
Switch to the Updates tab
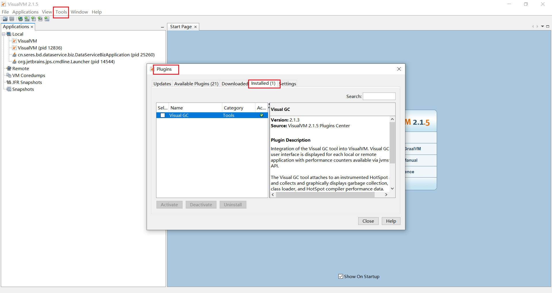point(162,84)
